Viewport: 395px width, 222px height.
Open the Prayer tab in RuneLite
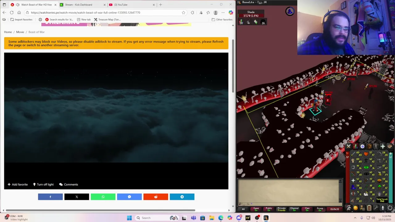click(383, 146)
